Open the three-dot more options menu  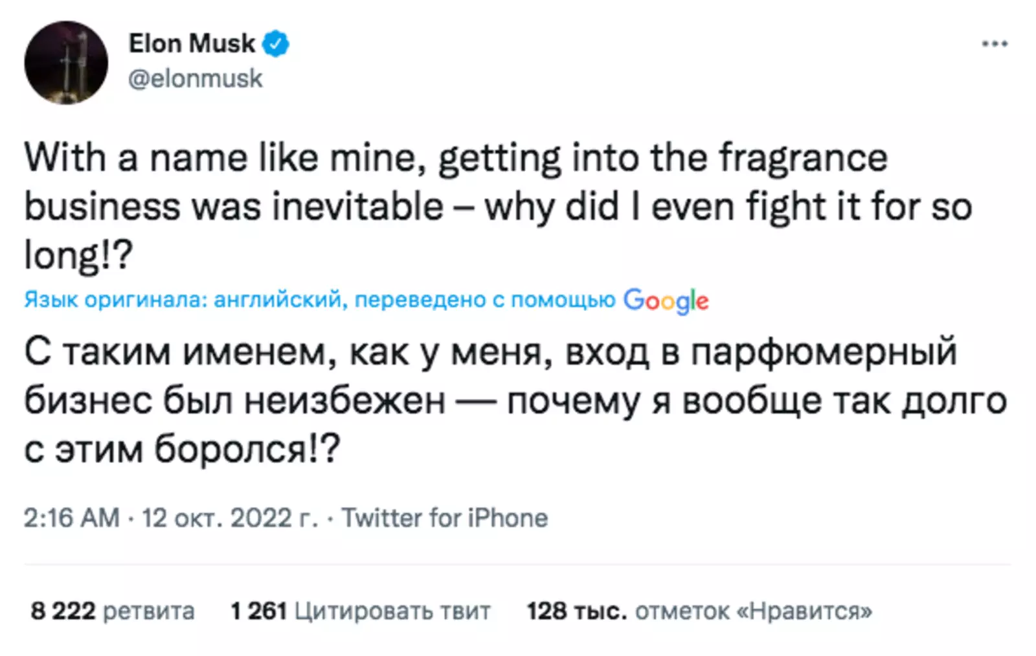(x=994, y=44)
